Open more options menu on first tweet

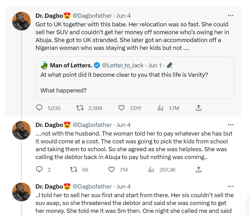231,15
